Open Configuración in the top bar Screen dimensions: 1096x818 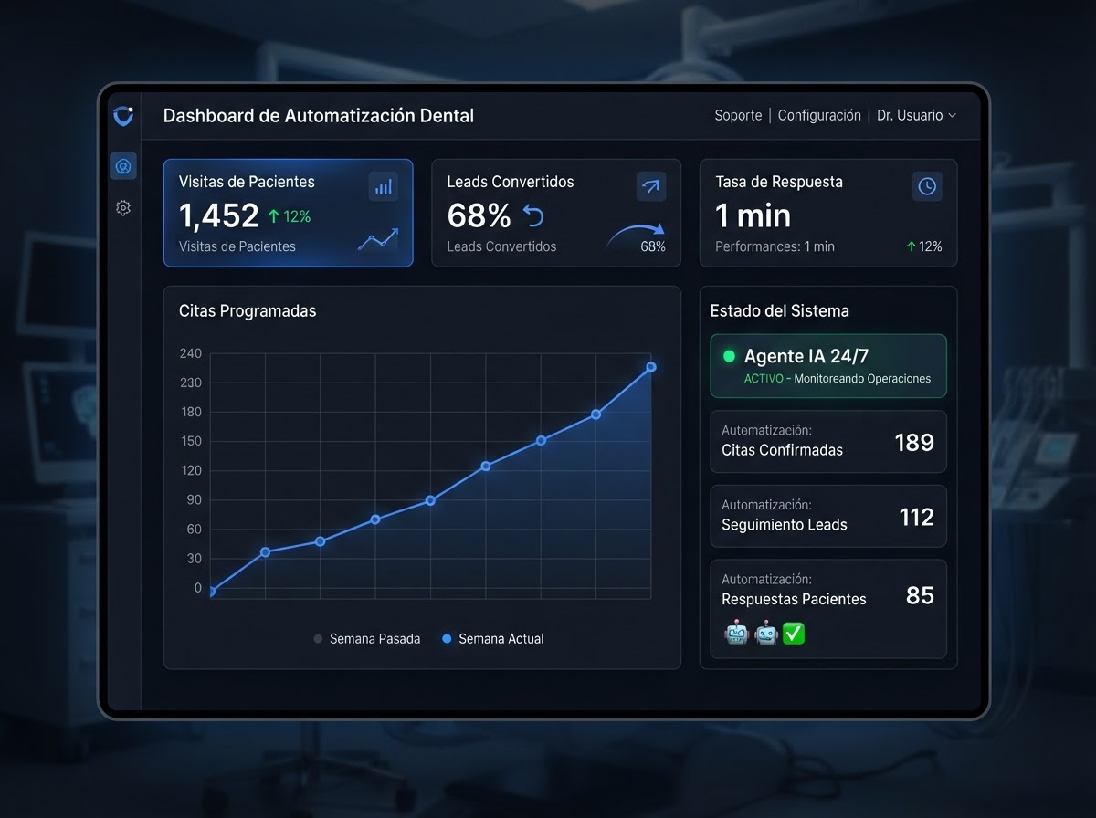[x=819, y=116]
